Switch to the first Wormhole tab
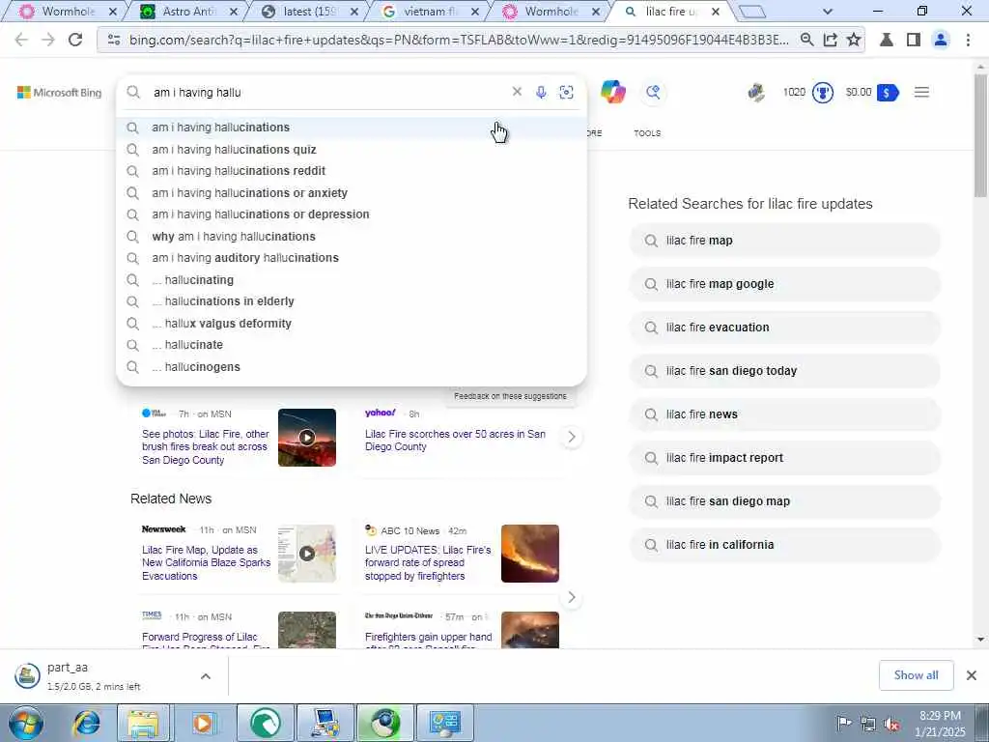This screenshot has width=989, height=742. click(67, 12)
